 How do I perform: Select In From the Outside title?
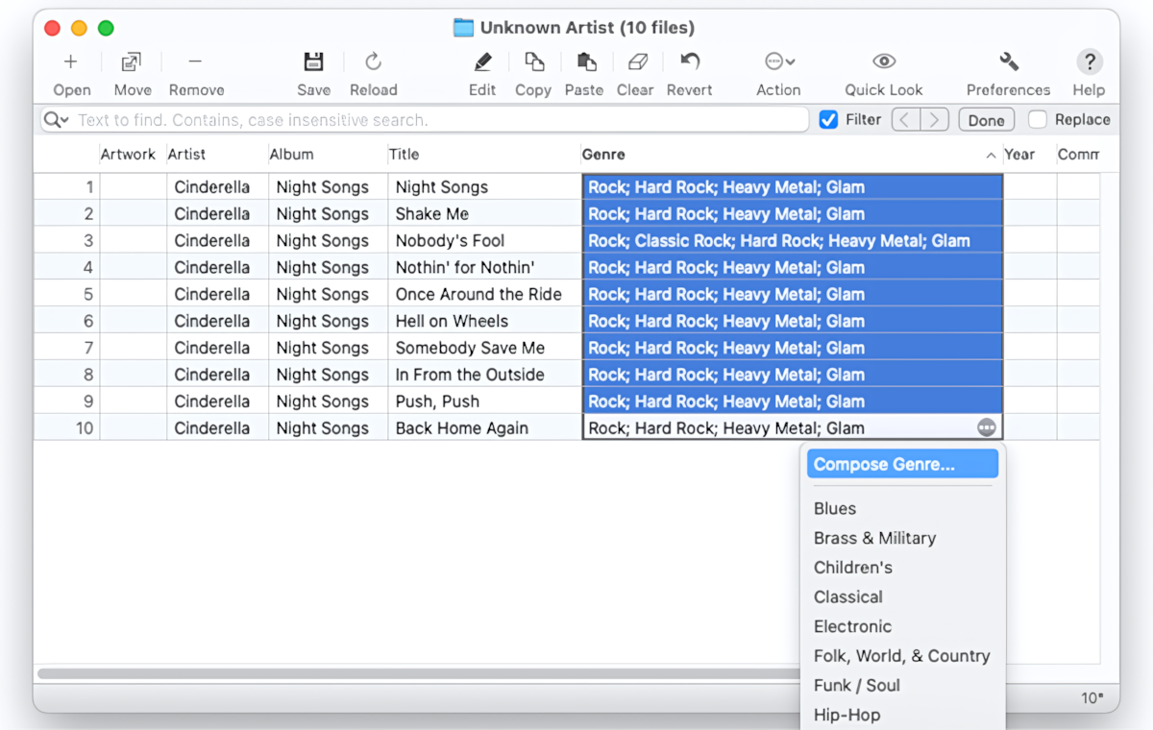click(x=485, y=375)
